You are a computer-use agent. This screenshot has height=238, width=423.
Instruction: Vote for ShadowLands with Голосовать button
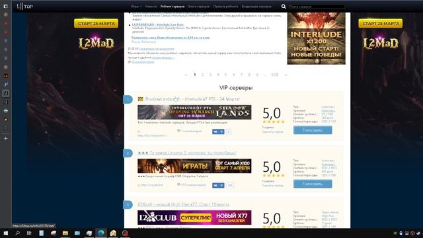[313, 130]
